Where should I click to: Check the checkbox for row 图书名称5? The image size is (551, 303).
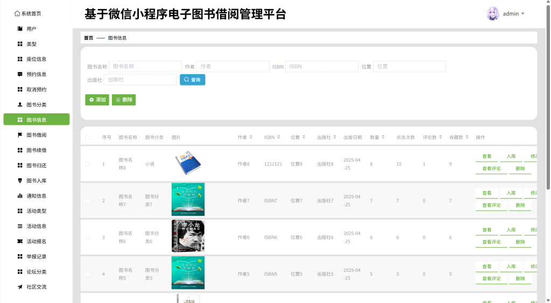point(88,274)
